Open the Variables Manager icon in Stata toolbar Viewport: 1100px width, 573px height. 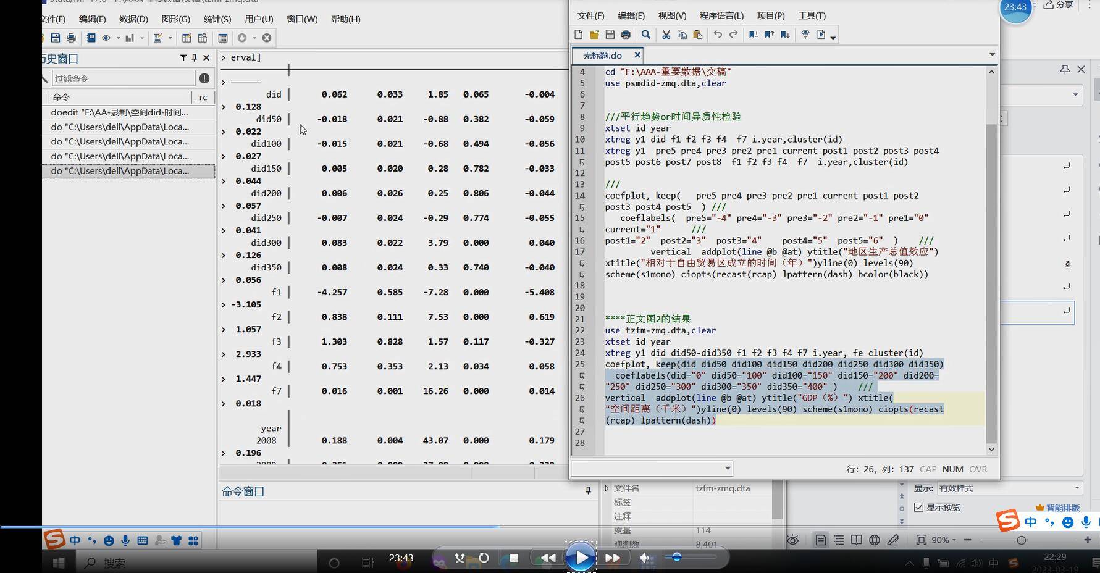[223, 38]
